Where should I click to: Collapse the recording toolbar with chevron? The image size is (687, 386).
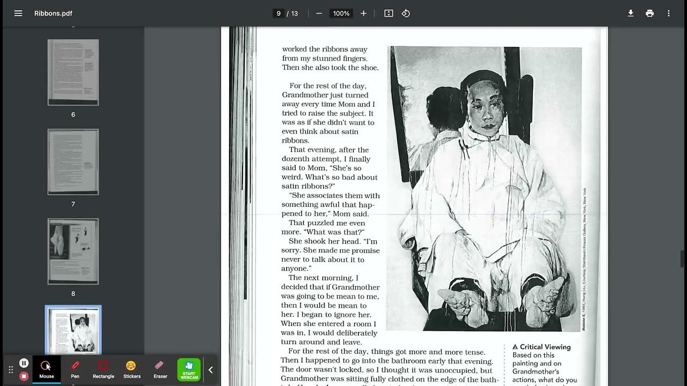[210, 369]
